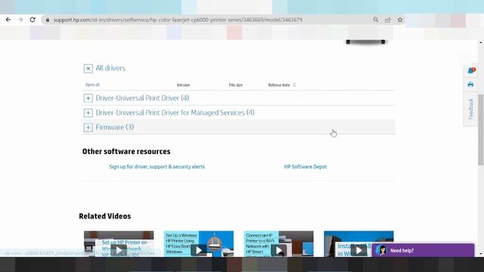Click the Version column header
This screenshot has height=272, width=484.
(x=183, y=85)
